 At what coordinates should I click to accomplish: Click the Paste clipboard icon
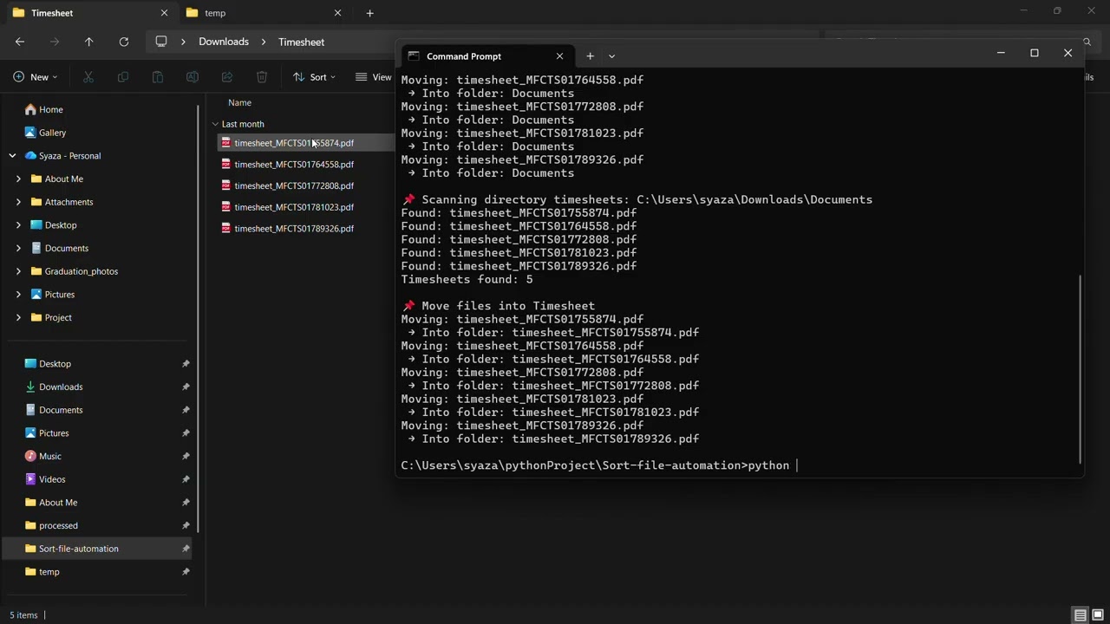tap(158, 77)
